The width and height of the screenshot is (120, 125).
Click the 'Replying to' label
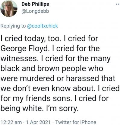click(13, 26)
